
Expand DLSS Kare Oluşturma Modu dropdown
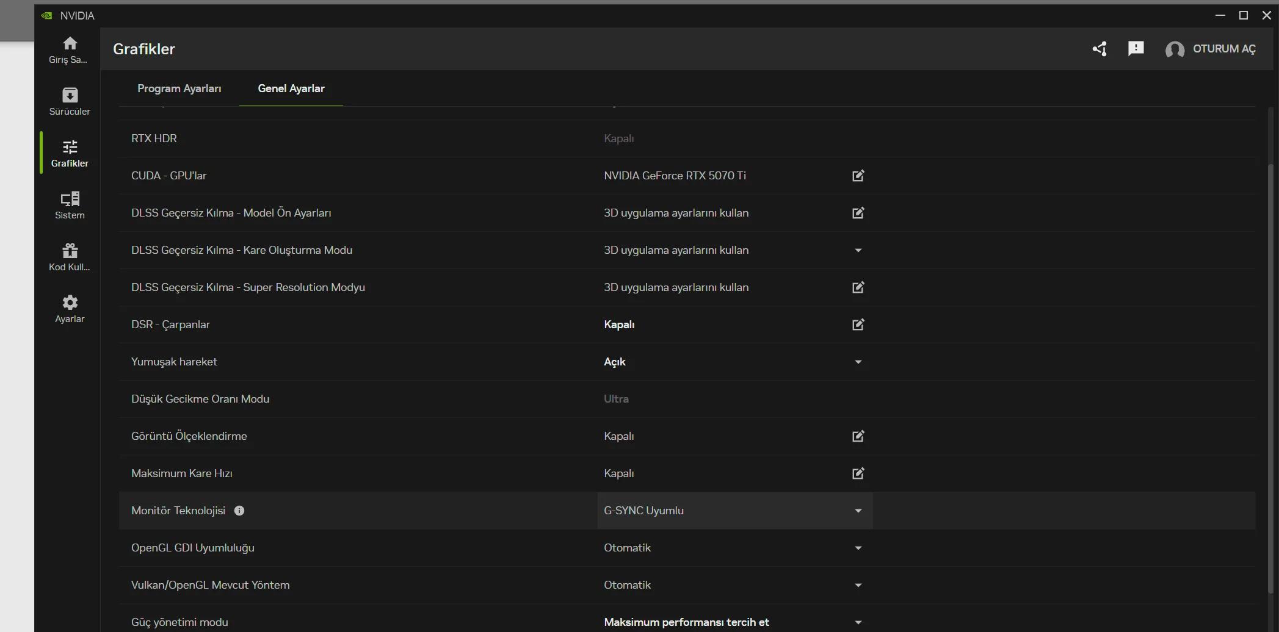[858, 250]
